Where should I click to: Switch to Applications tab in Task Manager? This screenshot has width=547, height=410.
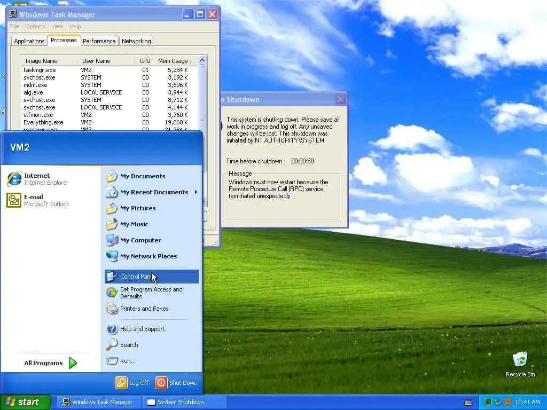pyautogui.click(x=29, y=41)
